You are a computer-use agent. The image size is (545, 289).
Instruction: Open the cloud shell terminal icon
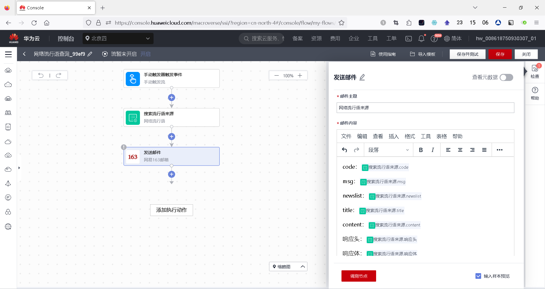pyautogui.click(x=408, y=38)
